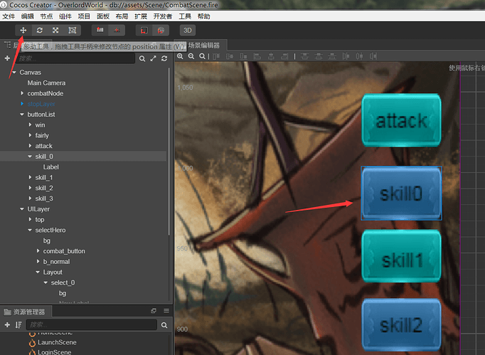
Task: Open the 帮助 menu
Action: click(204, 16)
